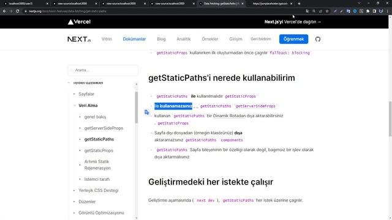The image size is (392, 220).
Task: Close the first localhost:3000/user tab
Action: click(47, 4)
